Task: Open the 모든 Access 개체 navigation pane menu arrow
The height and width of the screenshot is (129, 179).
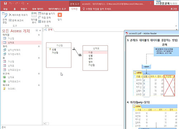Action: [x=37, y=30]
